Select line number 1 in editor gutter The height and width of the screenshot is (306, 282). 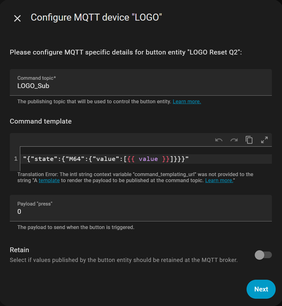(16, 159)
